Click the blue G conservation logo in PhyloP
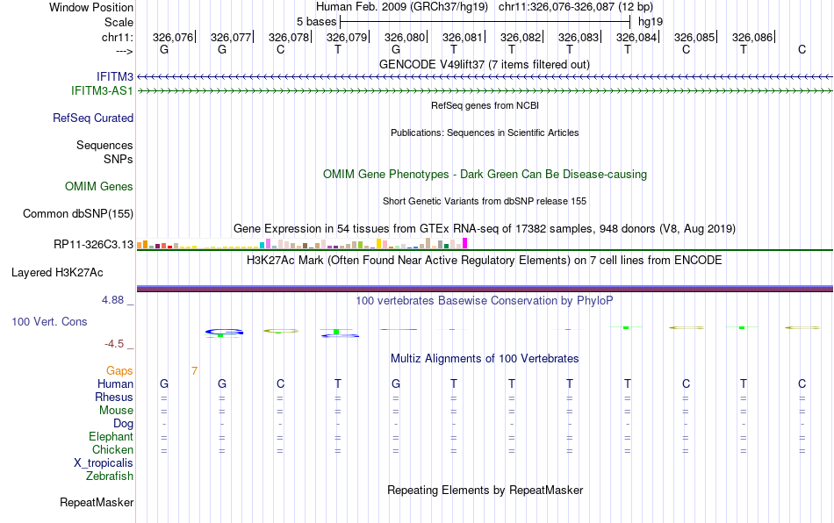This screenshot has width=834, height=523. coord(224,332)
